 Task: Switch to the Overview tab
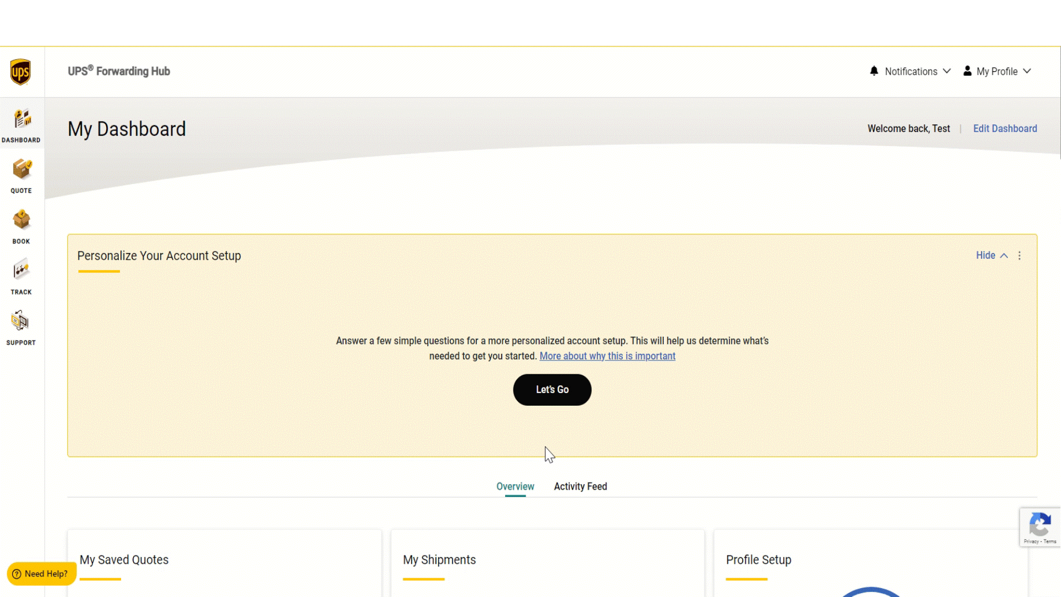point(515,486)
